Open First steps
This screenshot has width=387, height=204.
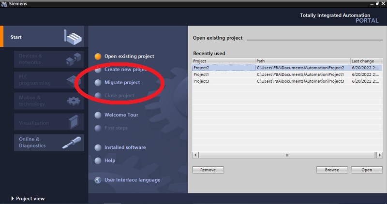coord(116,128)
